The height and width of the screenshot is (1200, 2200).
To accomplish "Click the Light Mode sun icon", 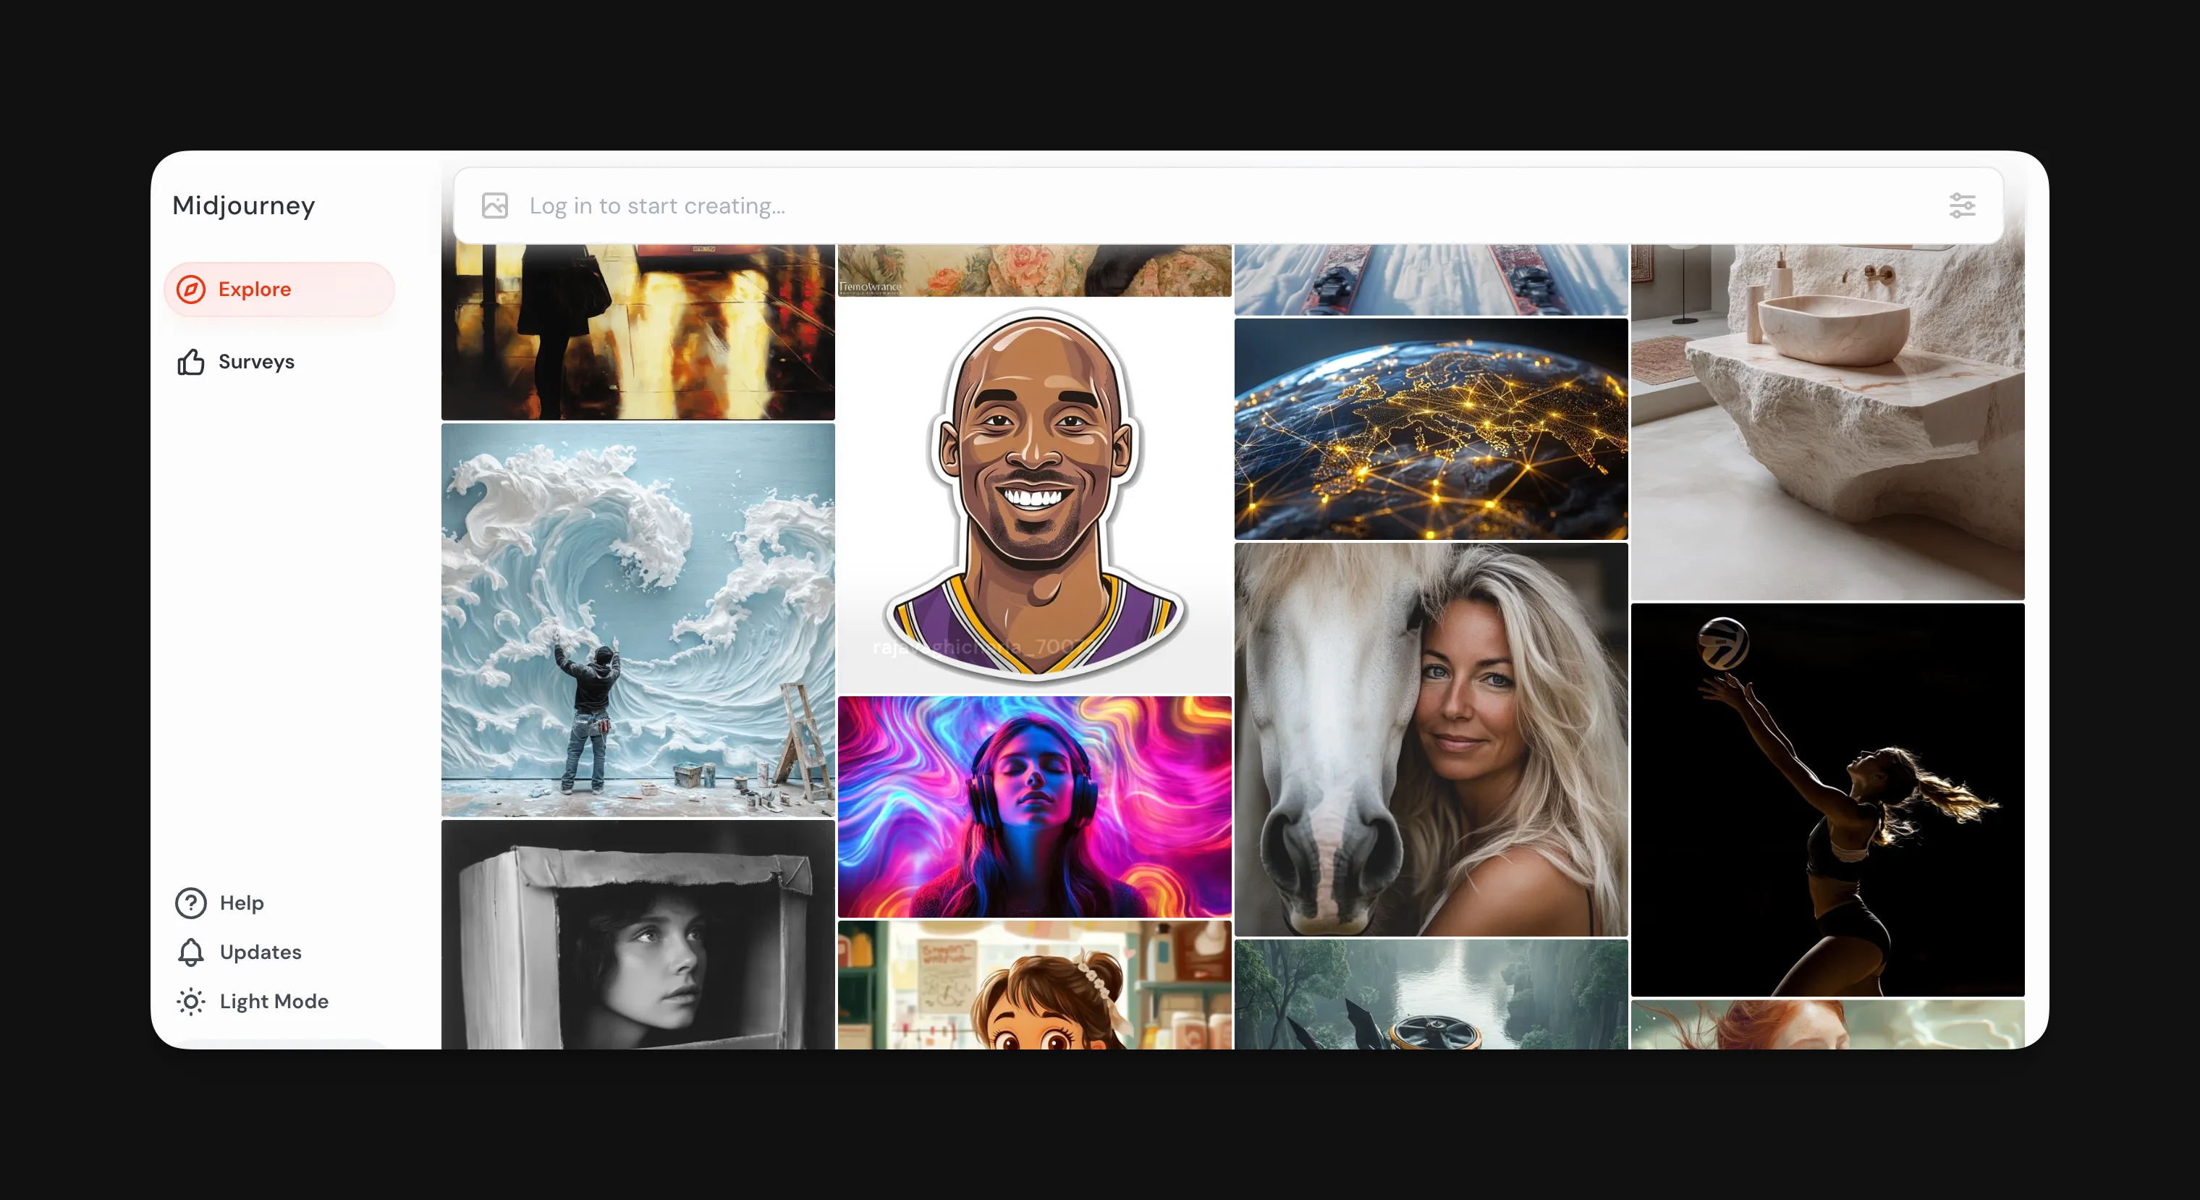I will [190, 1001].
